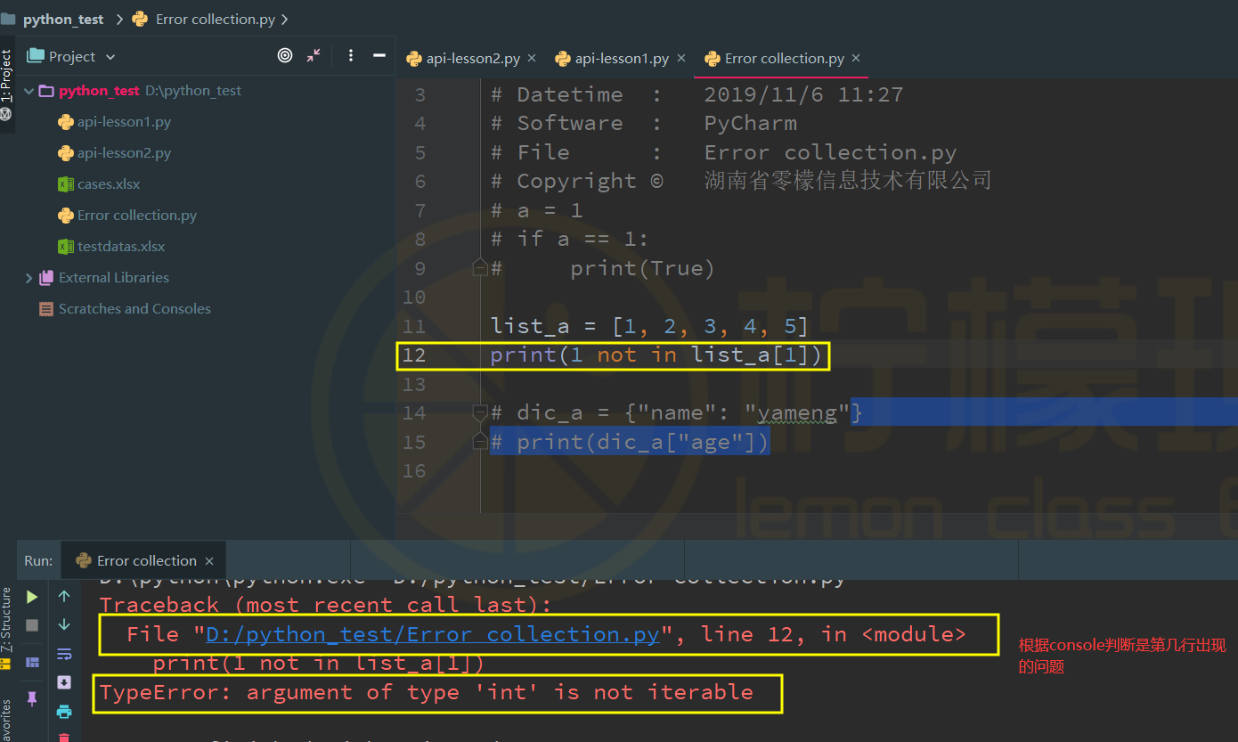Screen dimensions: 1238x742
Task: Close the Error collection.py editor tab
Action: click(856, 58)
